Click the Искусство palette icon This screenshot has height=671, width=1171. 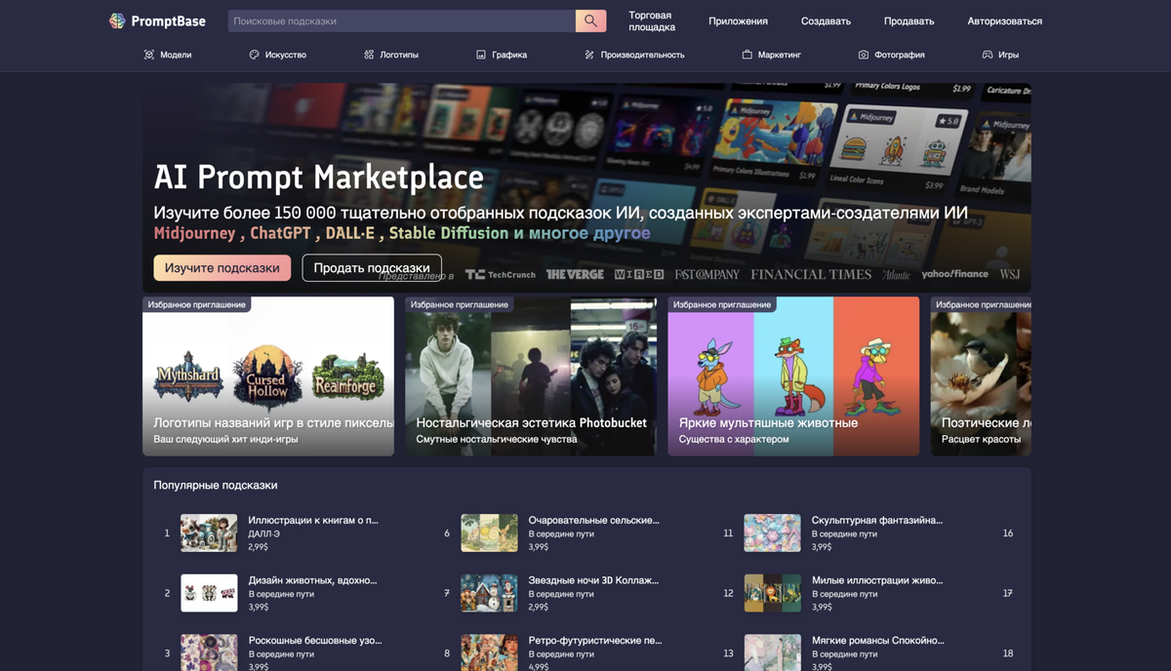(254, 55)
